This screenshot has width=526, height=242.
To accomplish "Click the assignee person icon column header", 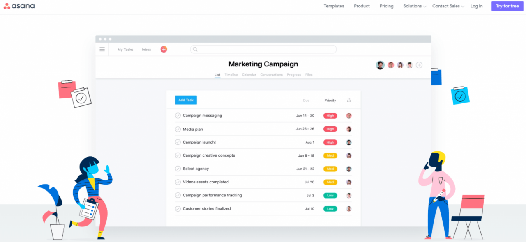I will click(348, 100).
